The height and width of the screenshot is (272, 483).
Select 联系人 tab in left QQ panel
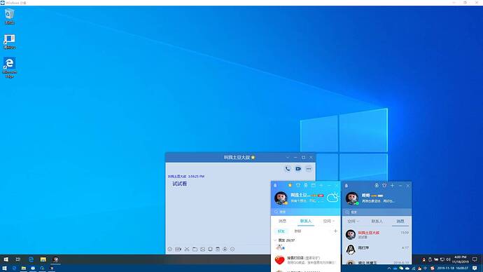[x=306, y=221]
